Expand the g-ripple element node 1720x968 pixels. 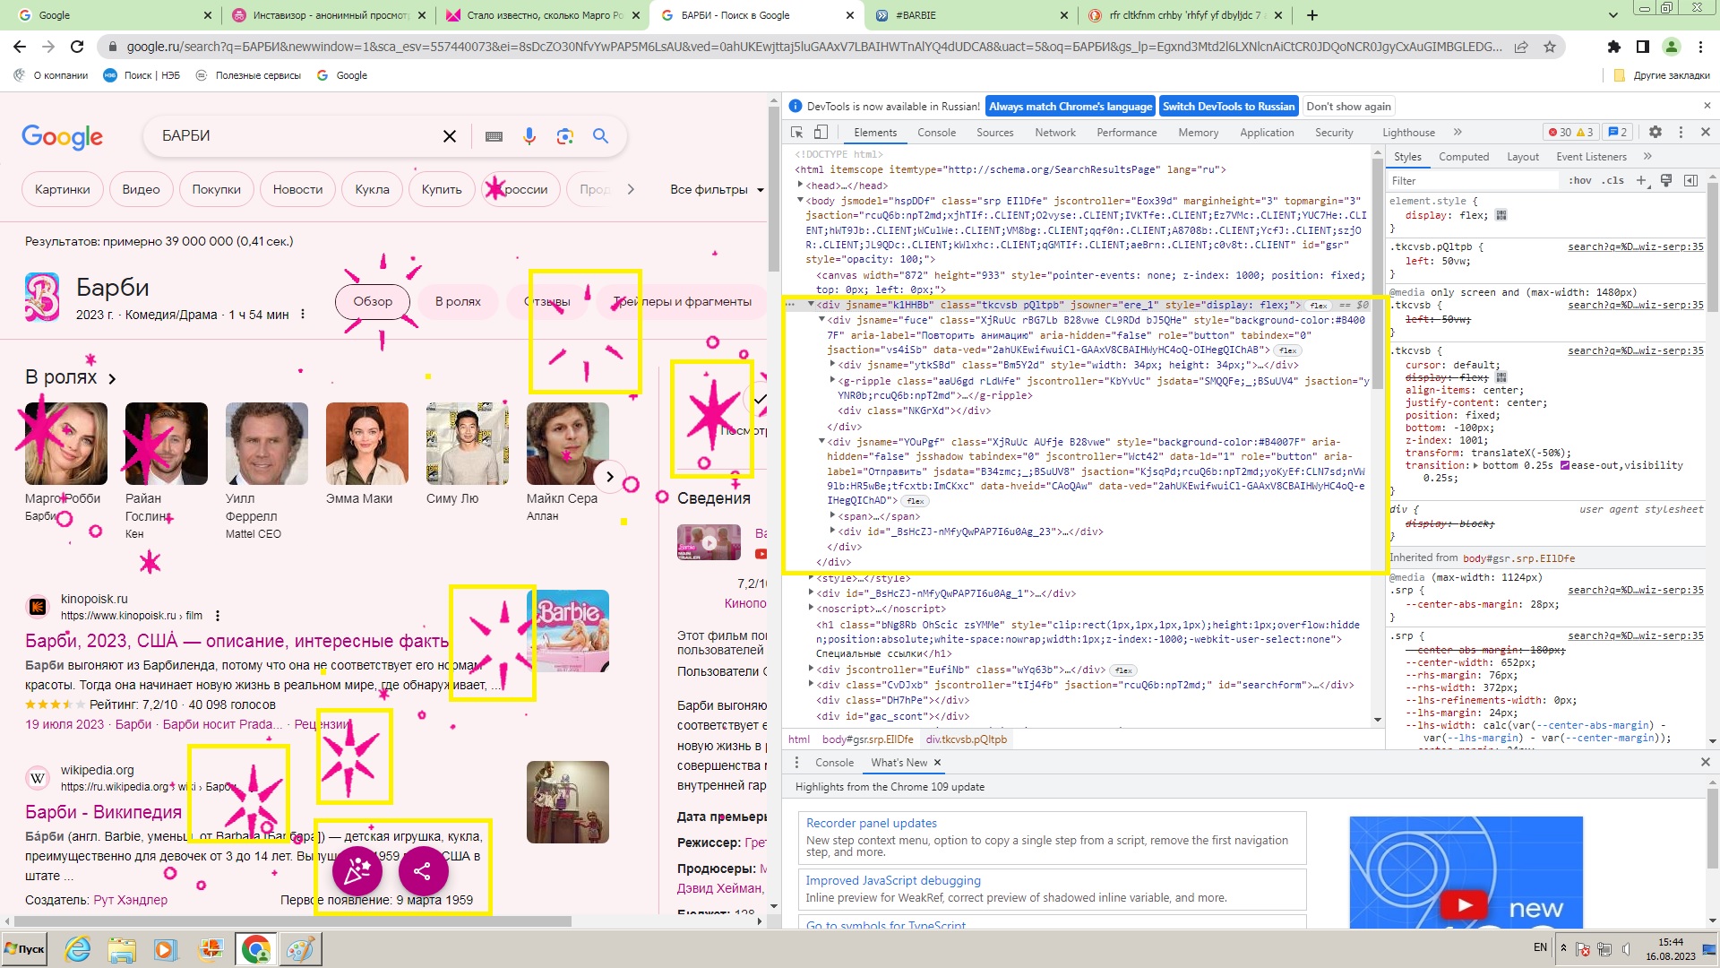[833, 381]
